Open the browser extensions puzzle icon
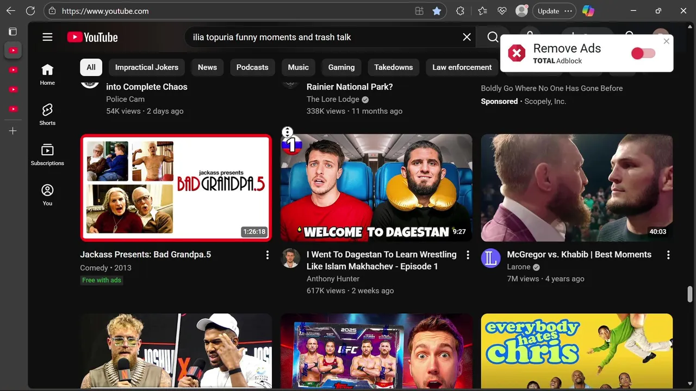 460,11
